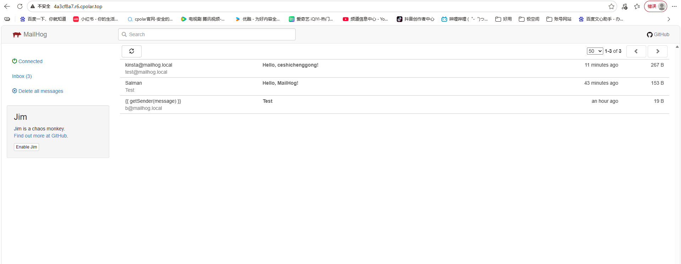The image size is (681, 264).
Task: Click the browser profile avatar button
Action: click(661, 6)
